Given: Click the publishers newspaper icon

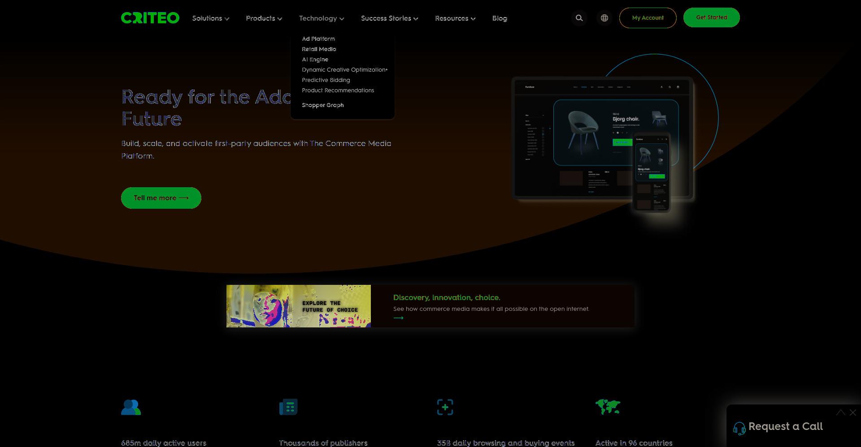Looking at the screenshot, I should click(288, 407).
